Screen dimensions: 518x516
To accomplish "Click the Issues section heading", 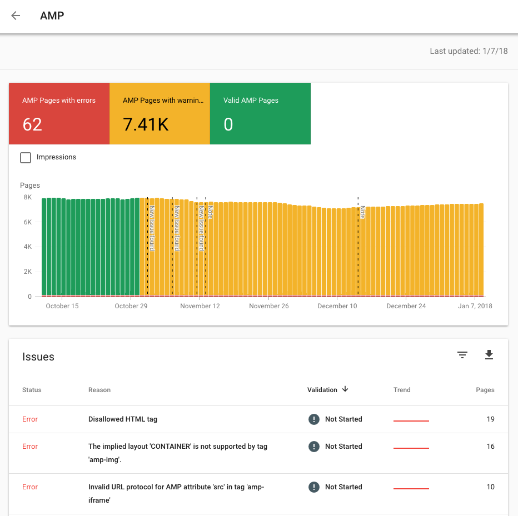I will [38, 357].
